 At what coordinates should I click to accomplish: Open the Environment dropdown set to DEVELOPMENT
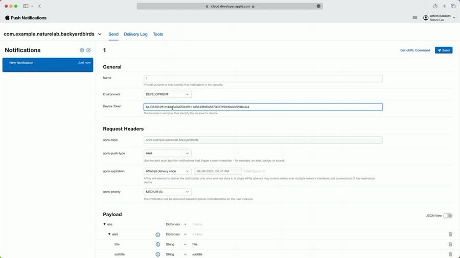pyautogui.click(x=168, y=94)
